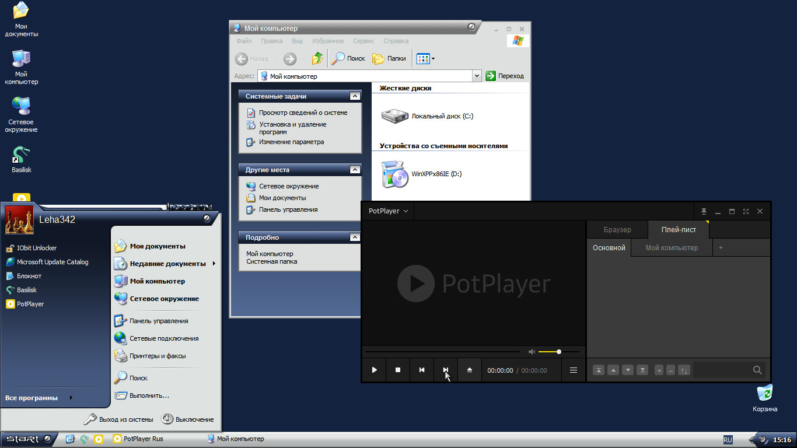The image size is (797, 448).
Task: Click Выключение power button in Start menu
Action: [187, 419]
